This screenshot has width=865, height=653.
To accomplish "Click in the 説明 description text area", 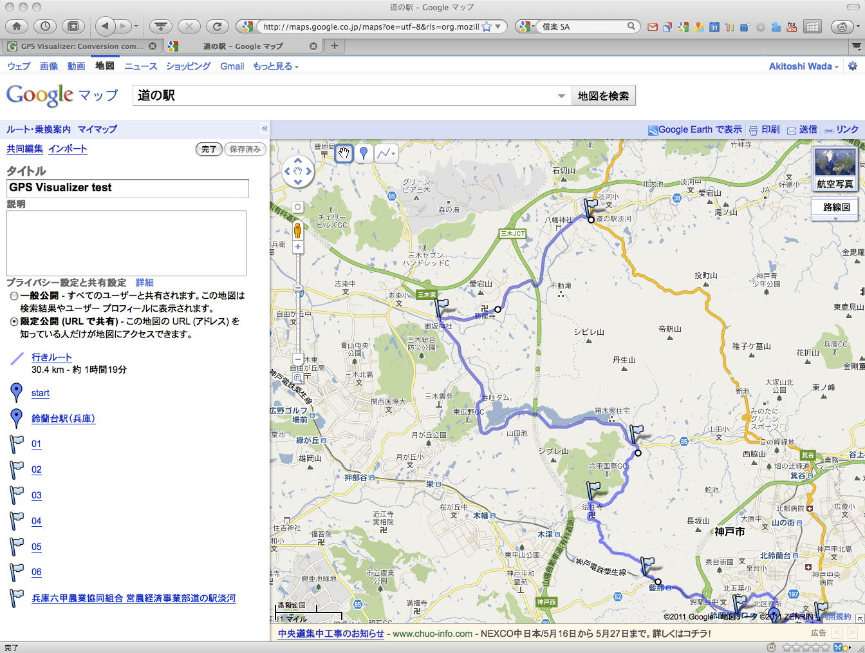I will [x=126, y=243].
